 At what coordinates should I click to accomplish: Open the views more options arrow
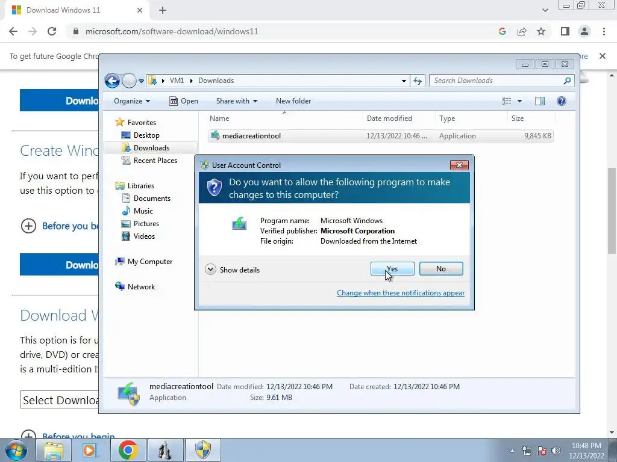(519, 101)
